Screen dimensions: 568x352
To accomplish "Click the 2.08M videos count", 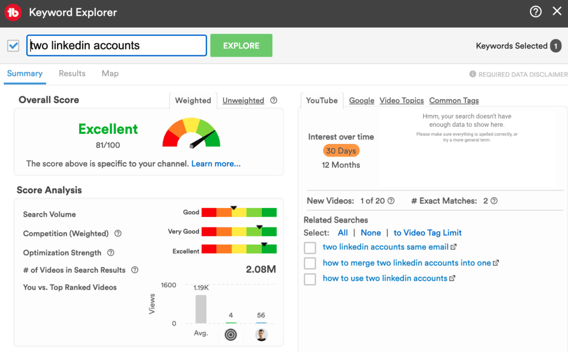I will coord(261,269).
